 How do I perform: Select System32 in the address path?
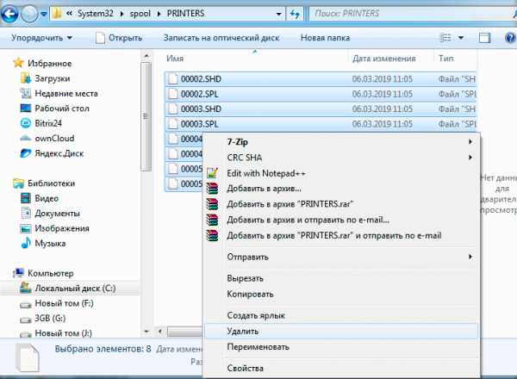(96, 14)
